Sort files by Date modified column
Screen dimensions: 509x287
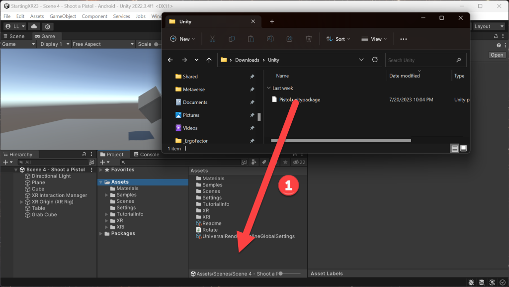click(x=404, y=76)
